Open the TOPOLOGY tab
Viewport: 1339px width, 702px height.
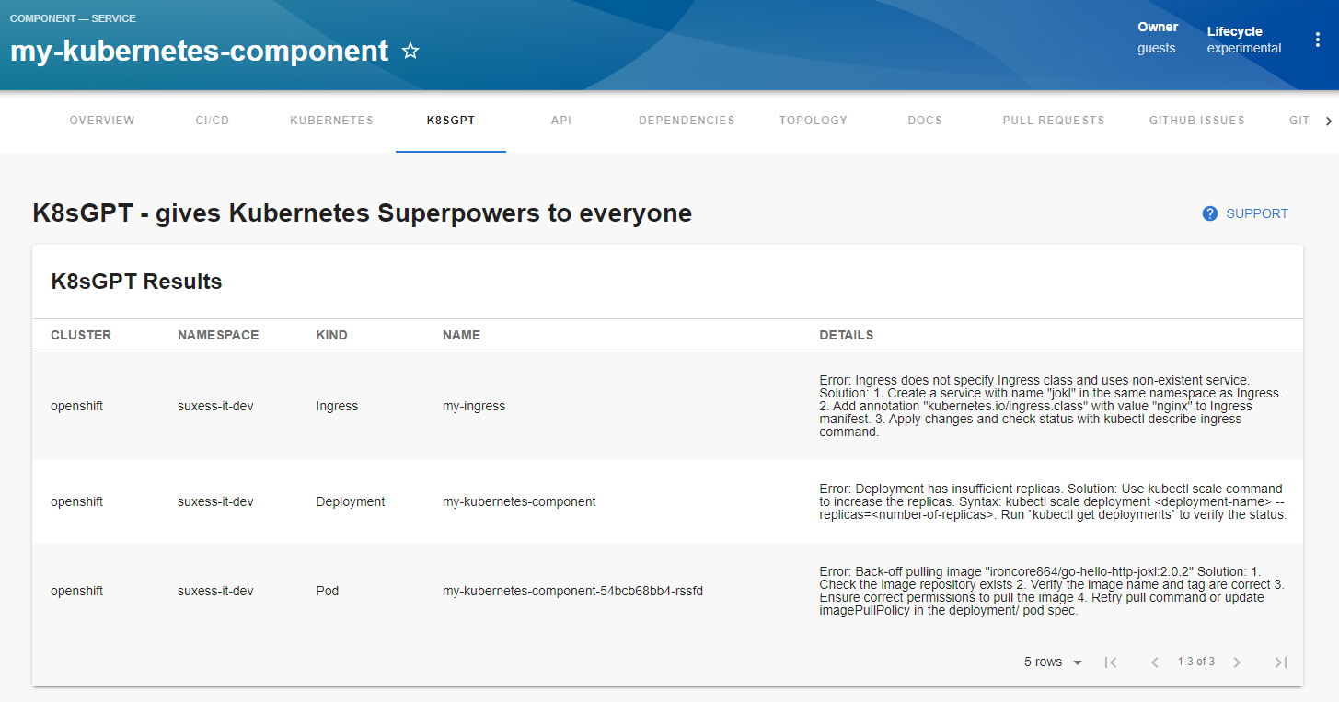(x=813, y=120)
